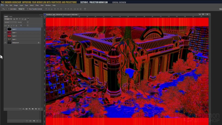Click distribute top edges icon
The height and width of the screenshot is (125, 222).
point(66,9)
